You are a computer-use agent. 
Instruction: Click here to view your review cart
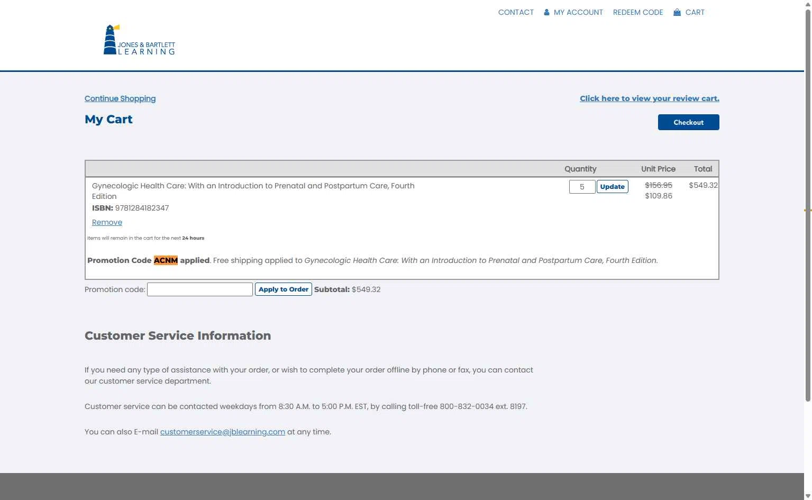click(x=650, y=98)
